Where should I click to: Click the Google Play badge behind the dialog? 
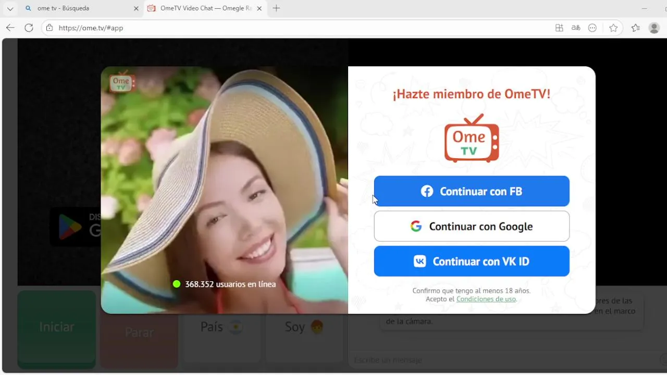point(76,227)
